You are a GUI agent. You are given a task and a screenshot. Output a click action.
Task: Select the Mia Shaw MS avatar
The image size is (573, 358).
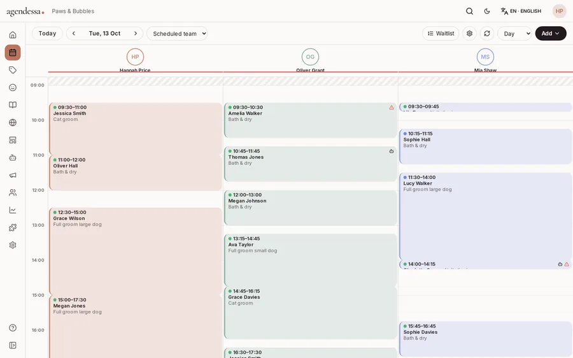click(485, 57)
